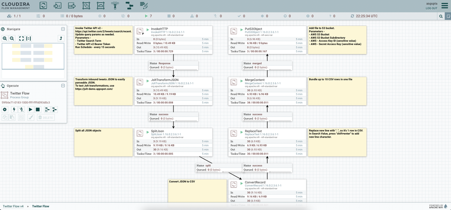This screenshot has width=451, height=210.
Task: Click the Twitter Flow v4 breadcrumb
Action: [x=13, y=206]
